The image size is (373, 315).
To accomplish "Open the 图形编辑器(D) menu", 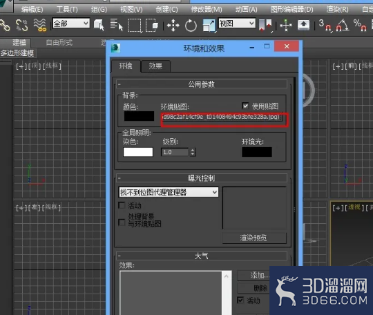I will coord(292,10).
